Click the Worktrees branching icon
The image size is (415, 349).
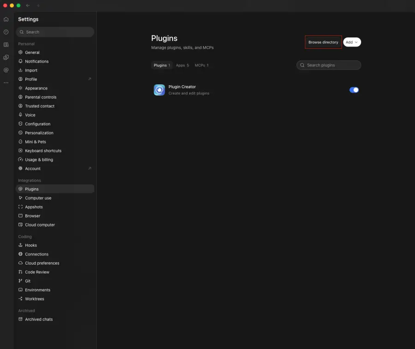[x=20, y=299]
